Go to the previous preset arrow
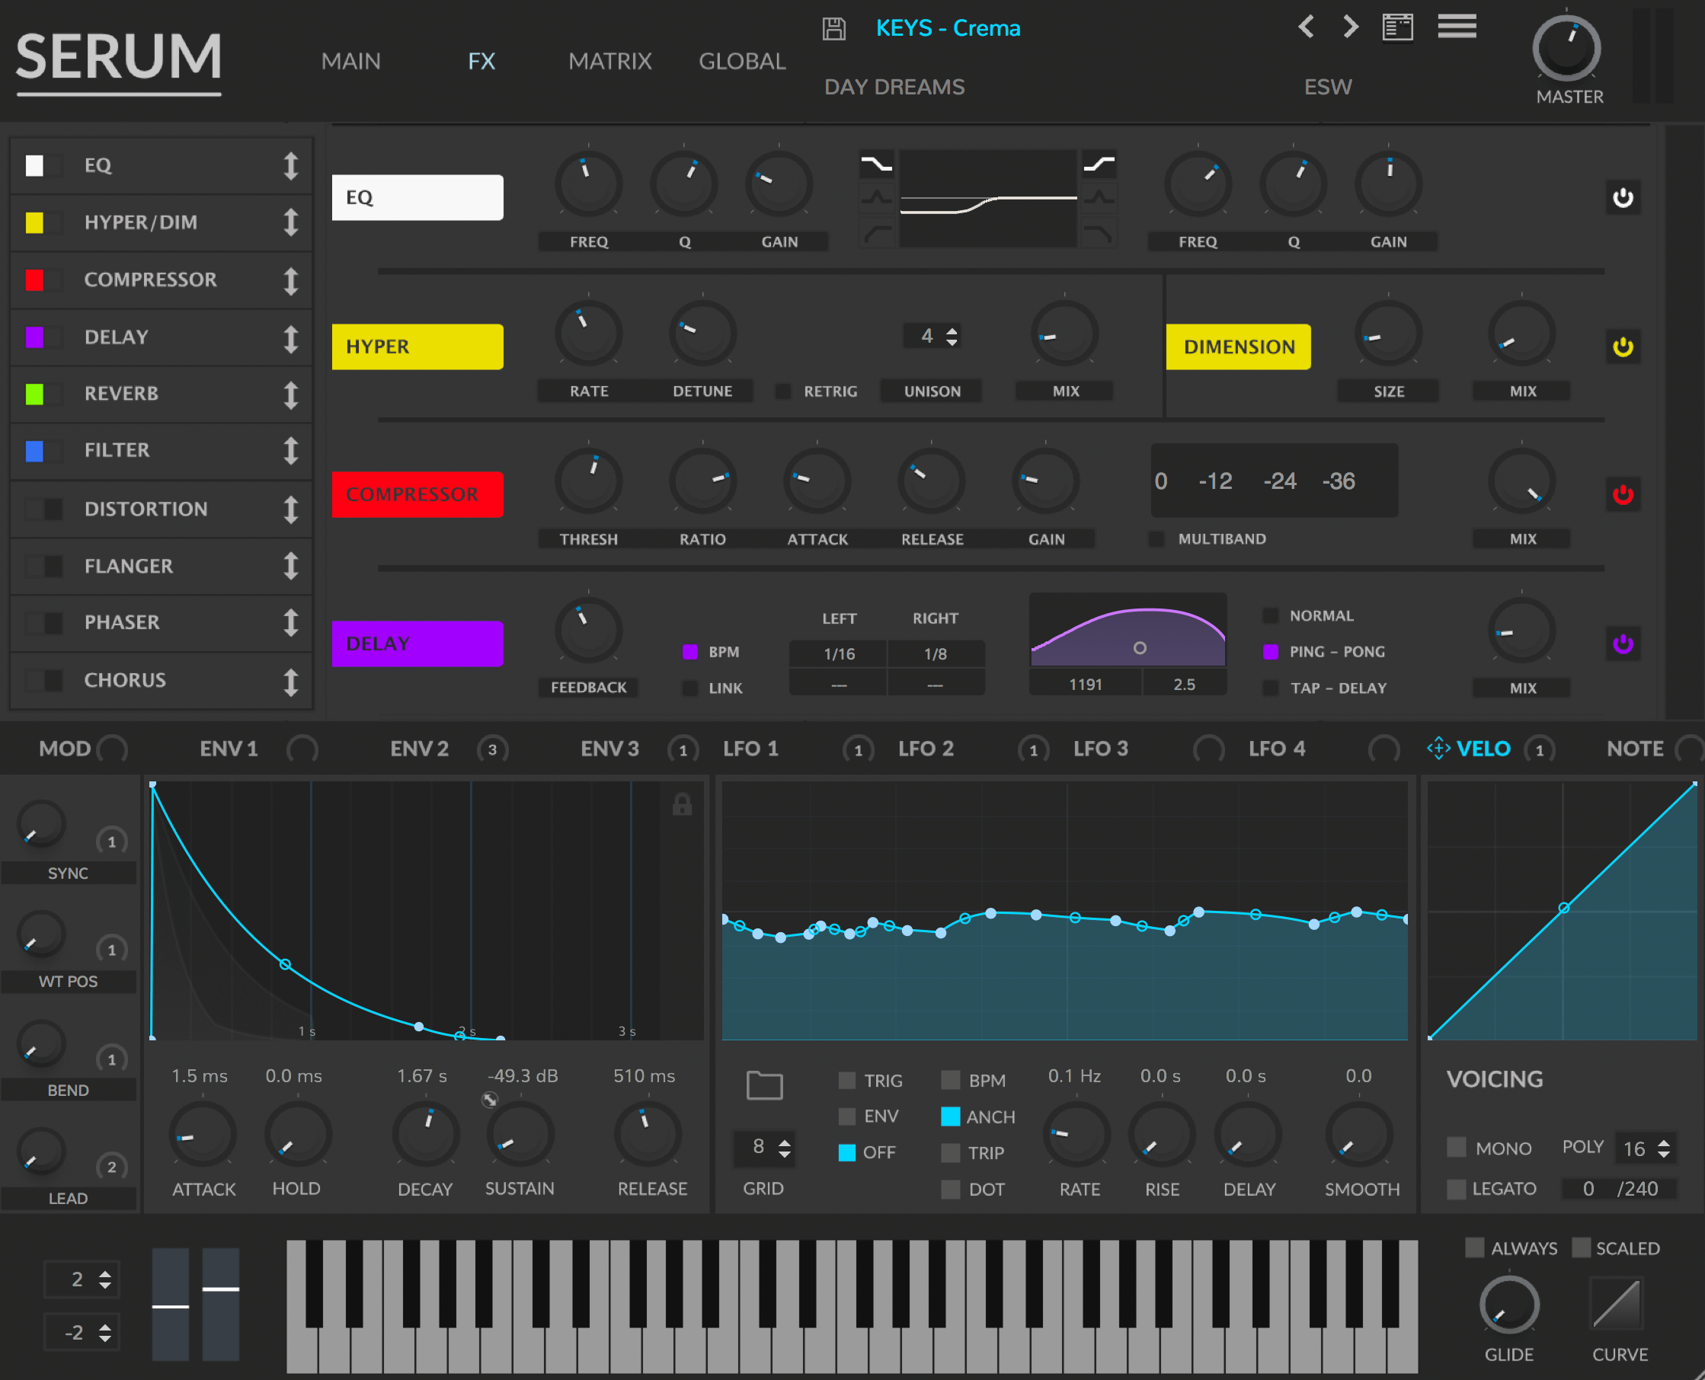 coord(1306,27)
